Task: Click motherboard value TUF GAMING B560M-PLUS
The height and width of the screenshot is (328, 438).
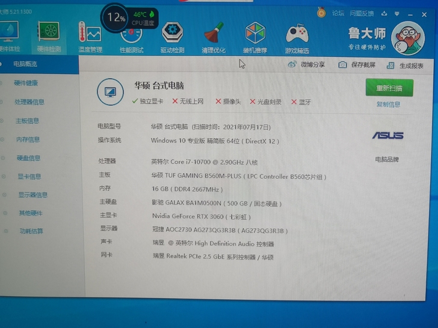Action: click(238, 176)
